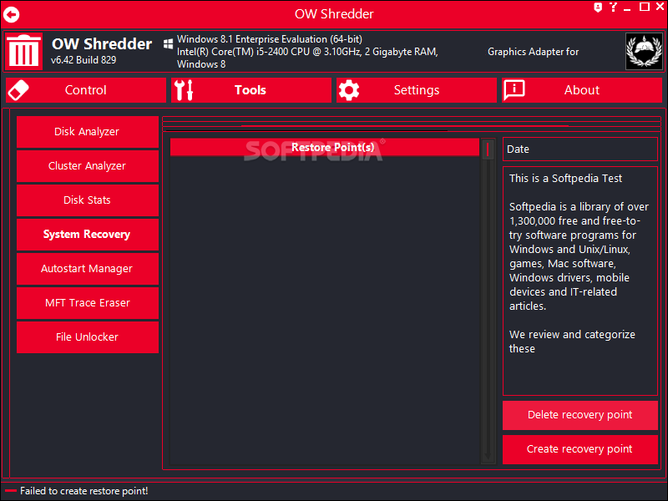Image resolution: width=668 pixels, height=501 pixels.
Task: Click the Date field
Action: 579,149
